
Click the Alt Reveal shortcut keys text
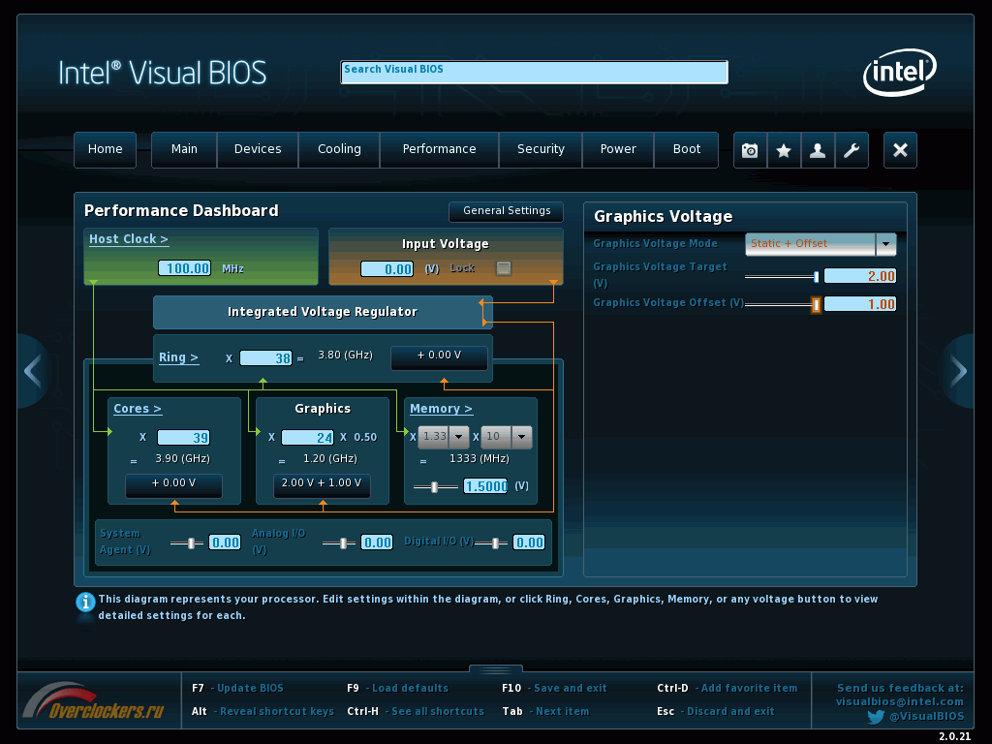(263, 712)
